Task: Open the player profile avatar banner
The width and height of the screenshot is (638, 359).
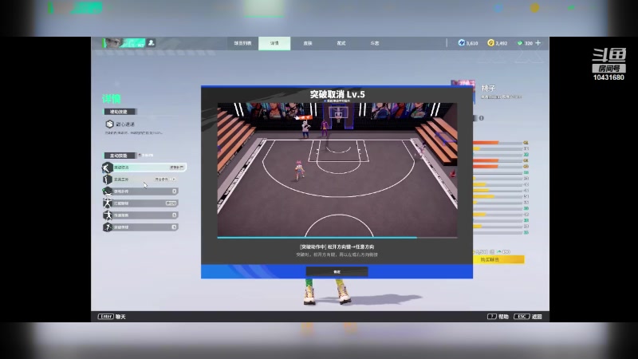Action: pos(124,43)
